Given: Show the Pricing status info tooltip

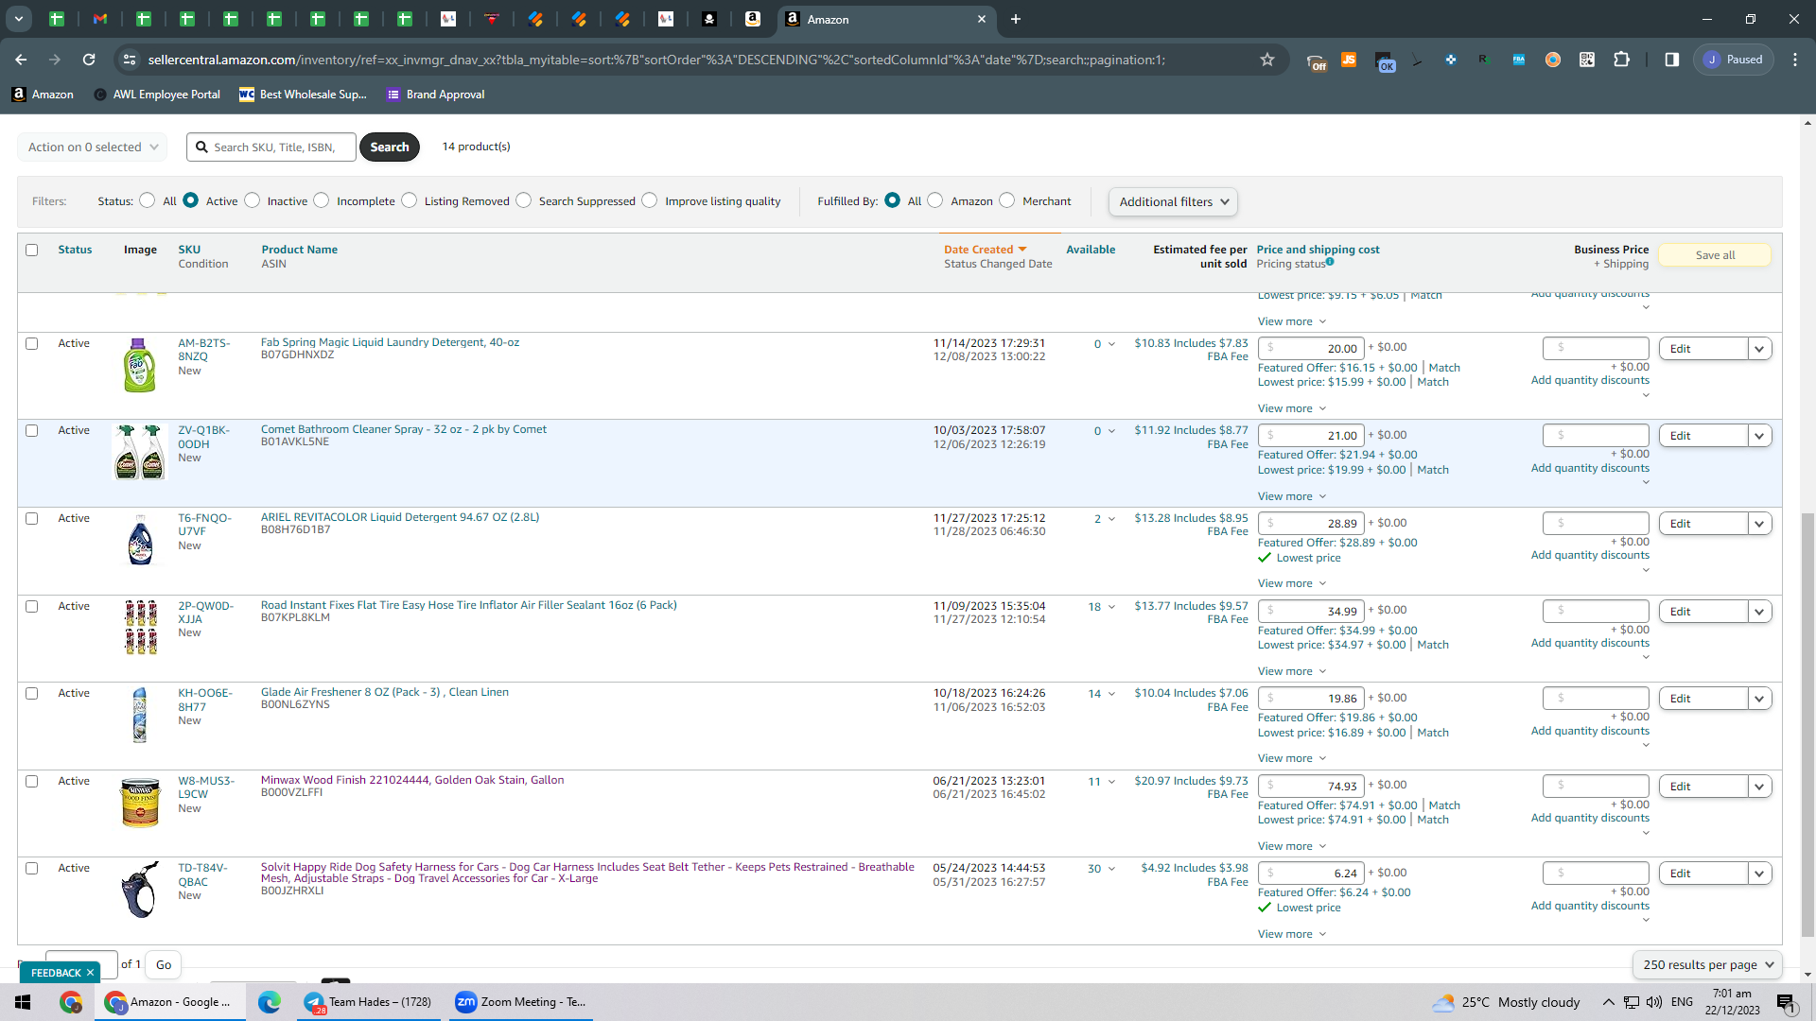Looking at the screenshot, I should point(1330,262).
